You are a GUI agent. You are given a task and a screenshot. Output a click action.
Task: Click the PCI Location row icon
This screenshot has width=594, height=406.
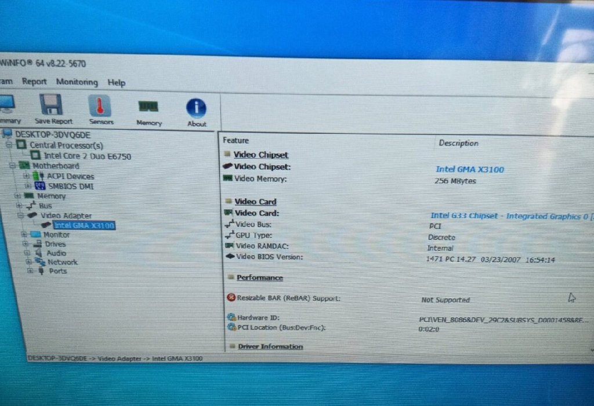coord(232,326)
